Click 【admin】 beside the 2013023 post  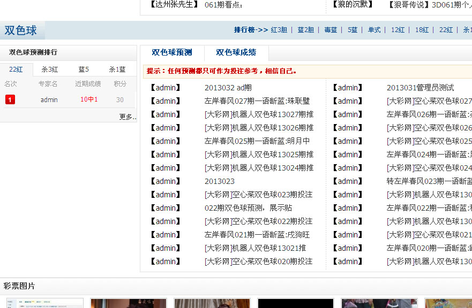tap(165, 181)
